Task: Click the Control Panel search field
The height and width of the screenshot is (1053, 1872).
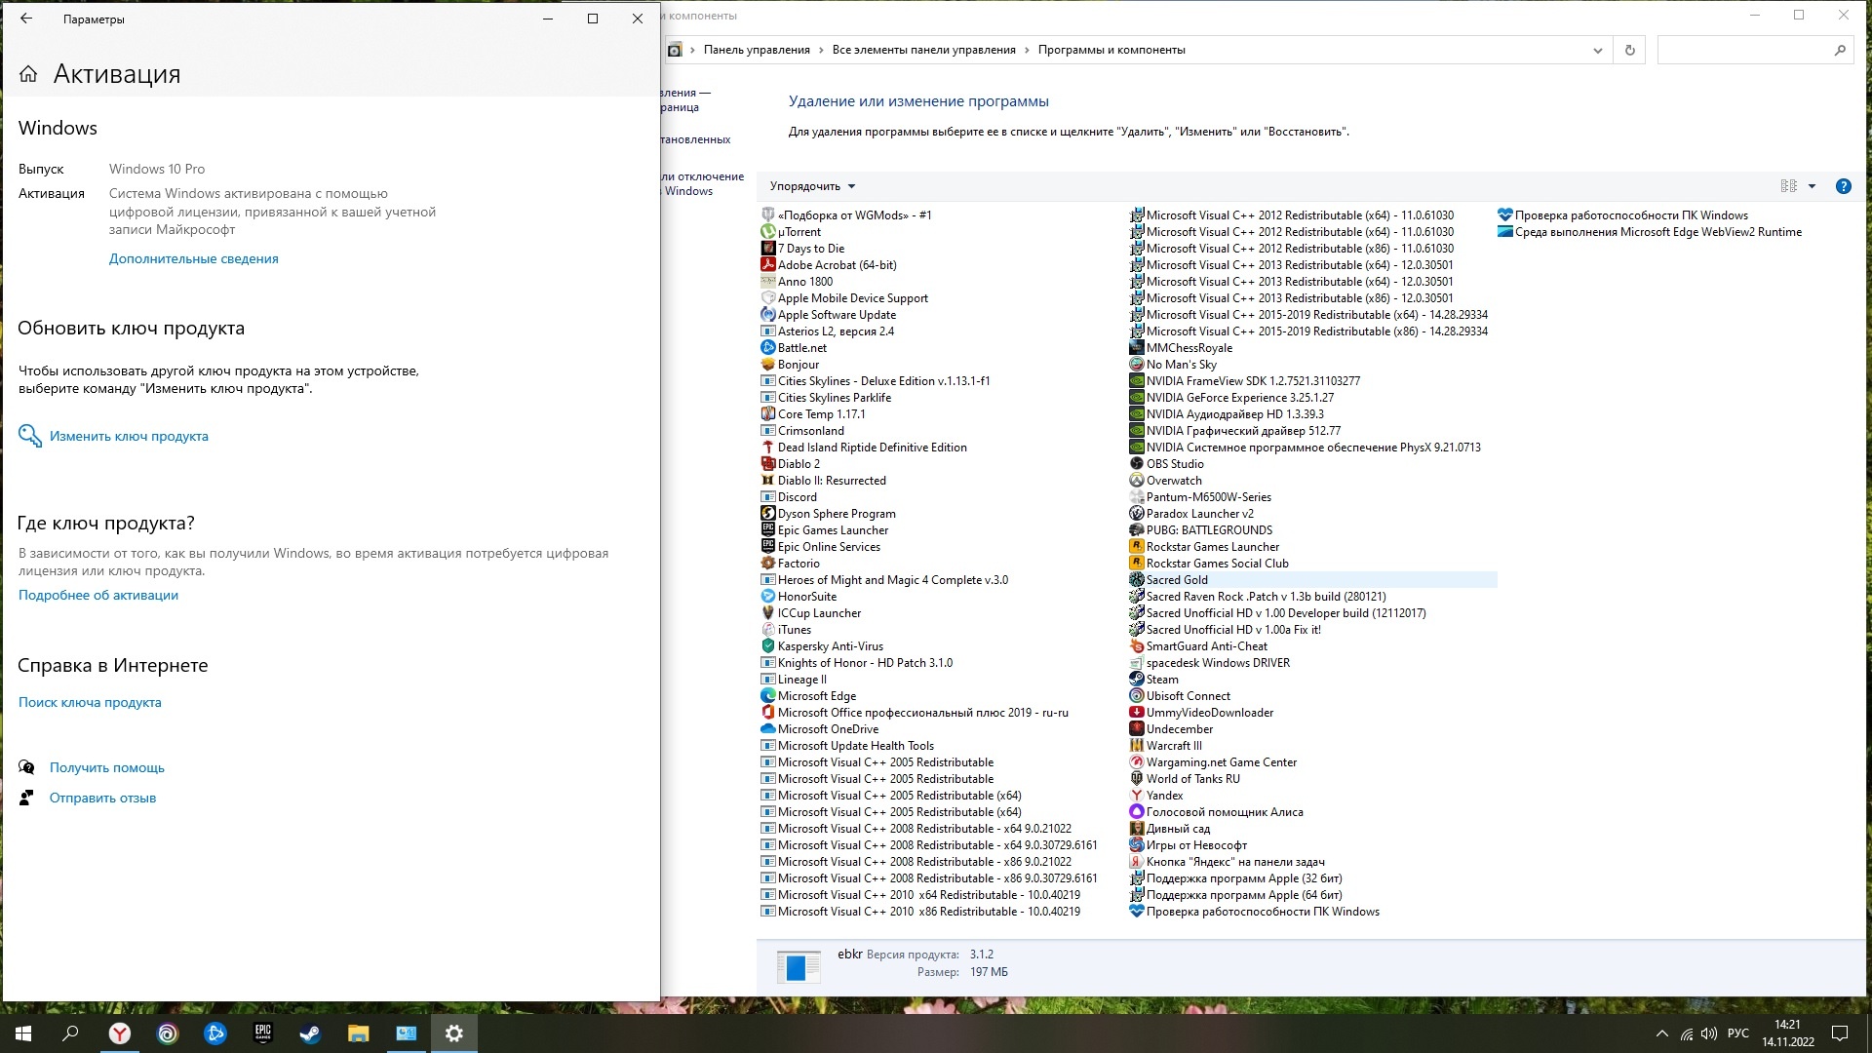Action: point(1744,50)
